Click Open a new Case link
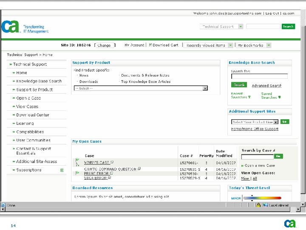The width and height of the screenshot is (306, 230). click(260, 165)
